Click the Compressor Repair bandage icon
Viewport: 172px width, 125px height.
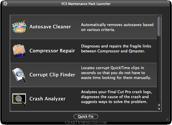[x=19, y=51]
